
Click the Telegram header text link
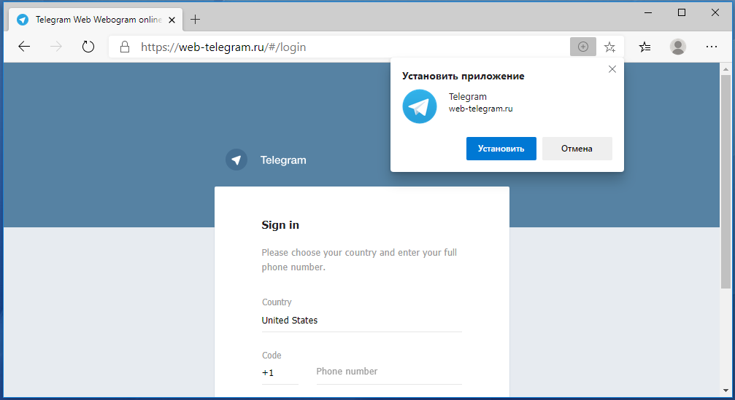pyautogui.click(x=283, y=160)
